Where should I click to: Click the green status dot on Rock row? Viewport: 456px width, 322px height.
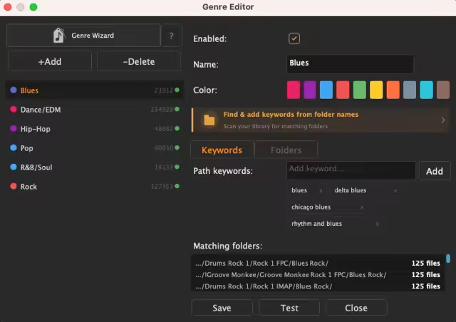coord(177,186)
